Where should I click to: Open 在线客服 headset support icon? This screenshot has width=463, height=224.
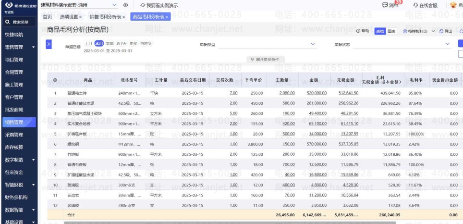[415, 5]
